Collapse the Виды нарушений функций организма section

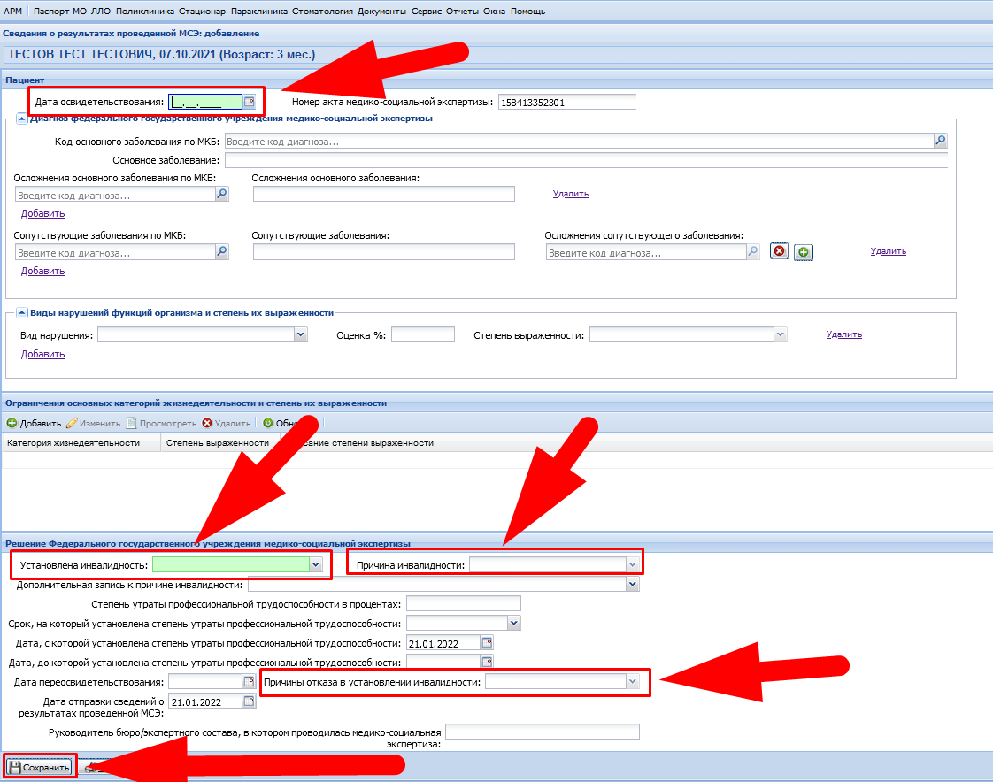pos(21,313)
